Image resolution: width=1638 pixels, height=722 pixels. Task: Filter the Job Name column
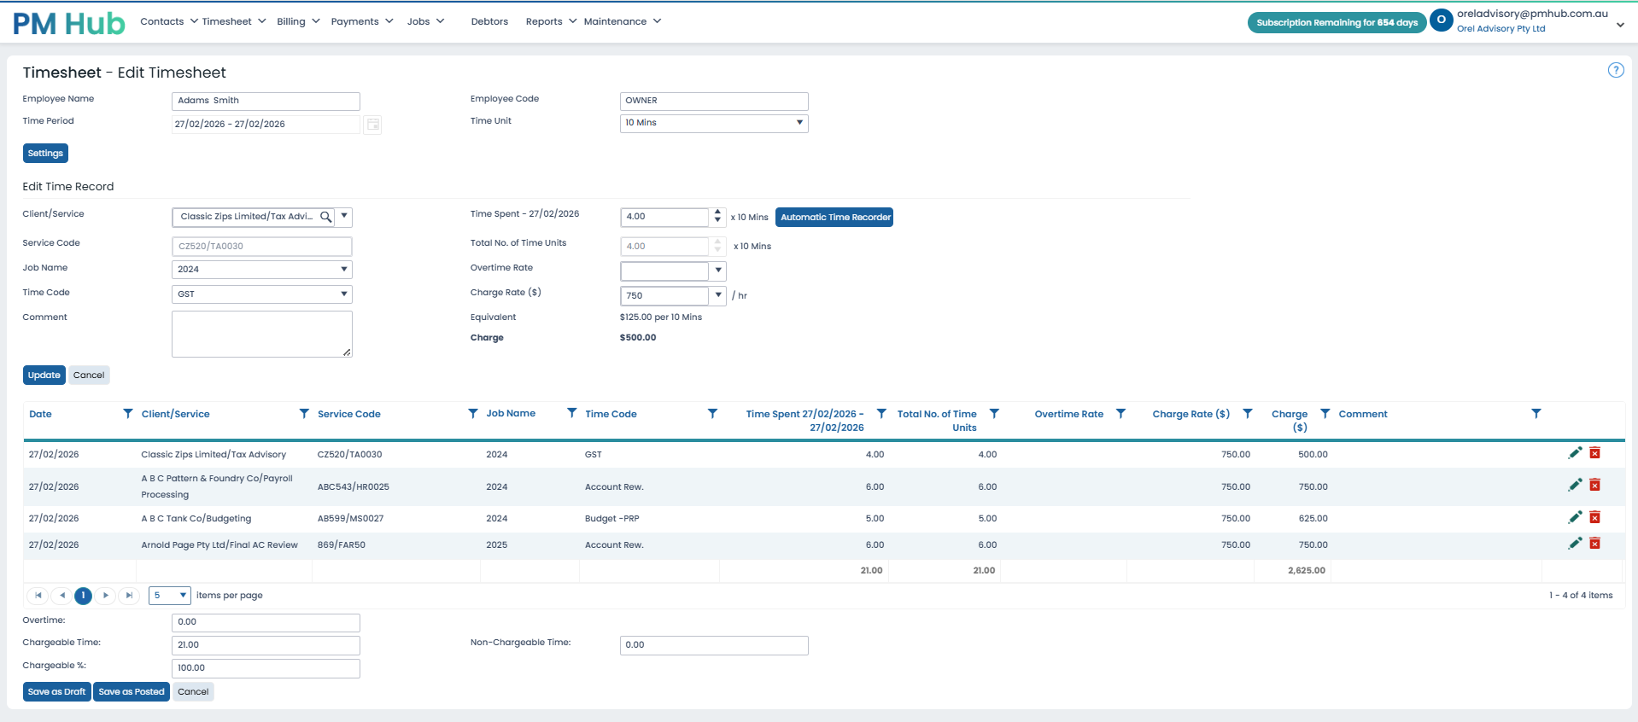tap(572, 413)
